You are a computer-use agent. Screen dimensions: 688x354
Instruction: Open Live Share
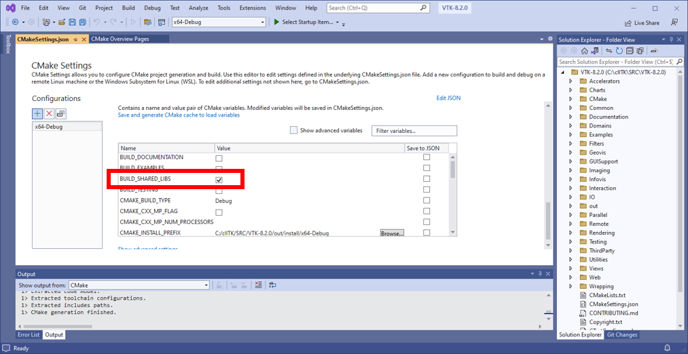click(642, 23)
